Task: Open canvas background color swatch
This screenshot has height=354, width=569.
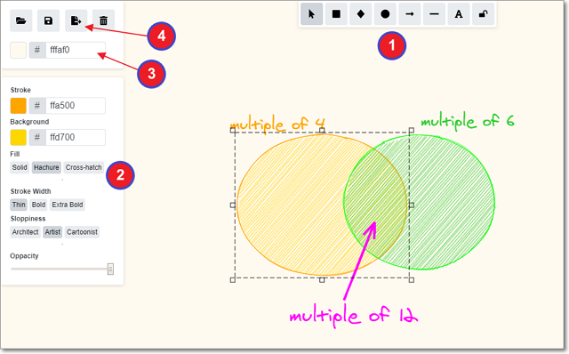Action: pos(18,50)
